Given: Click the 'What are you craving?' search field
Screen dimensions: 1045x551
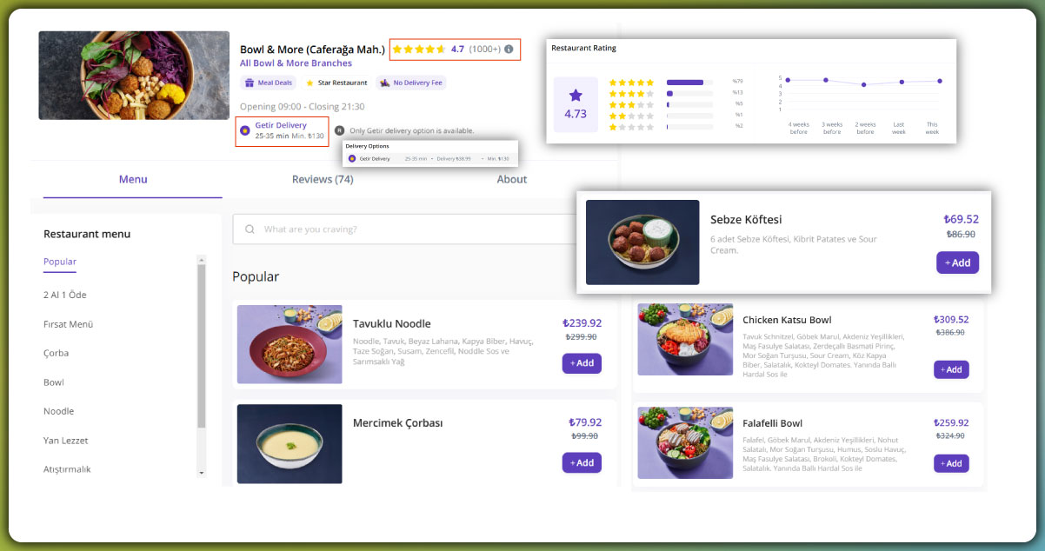Looking at the screenshot, I should click(403, 229).
